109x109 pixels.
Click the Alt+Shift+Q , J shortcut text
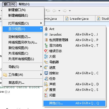click(87, 34)
